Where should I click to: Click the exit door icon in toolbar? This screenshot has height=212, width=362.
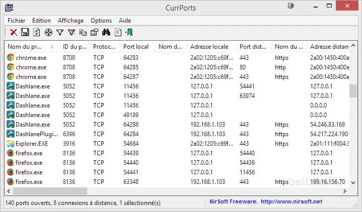[129, 32]
